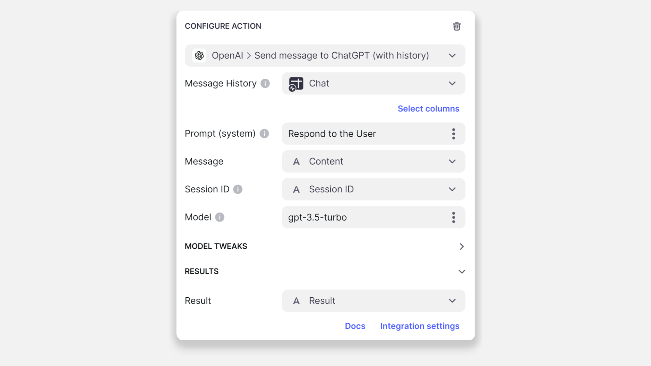
Task: Click the Chat table icon
Action: tap(296, 84)
